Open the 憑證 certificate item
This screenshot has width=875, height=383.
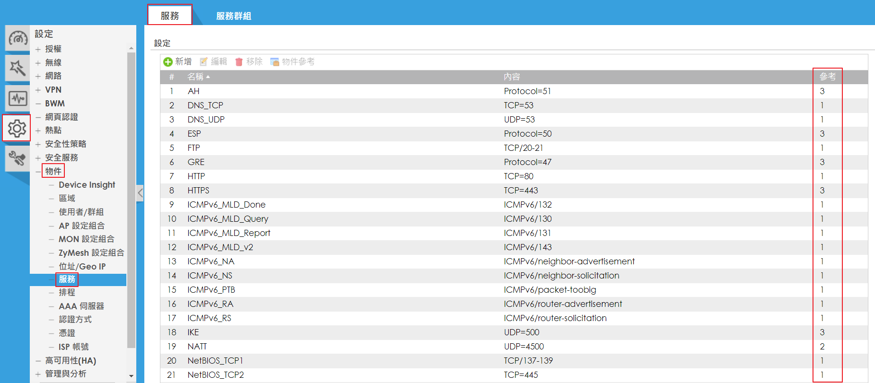tap(67, 333)
